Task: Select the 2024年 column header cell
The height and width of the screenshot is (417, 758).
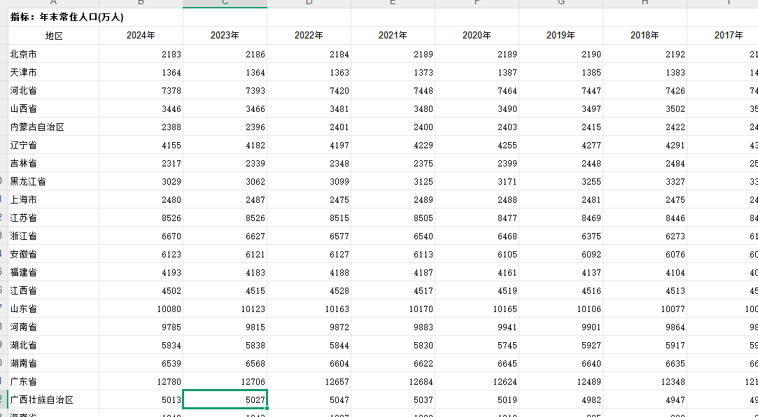Action: [x=141, y=36]
